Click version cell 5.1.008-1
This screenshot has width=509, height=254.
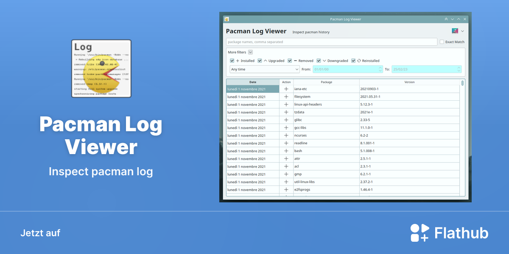coord(409,151)
